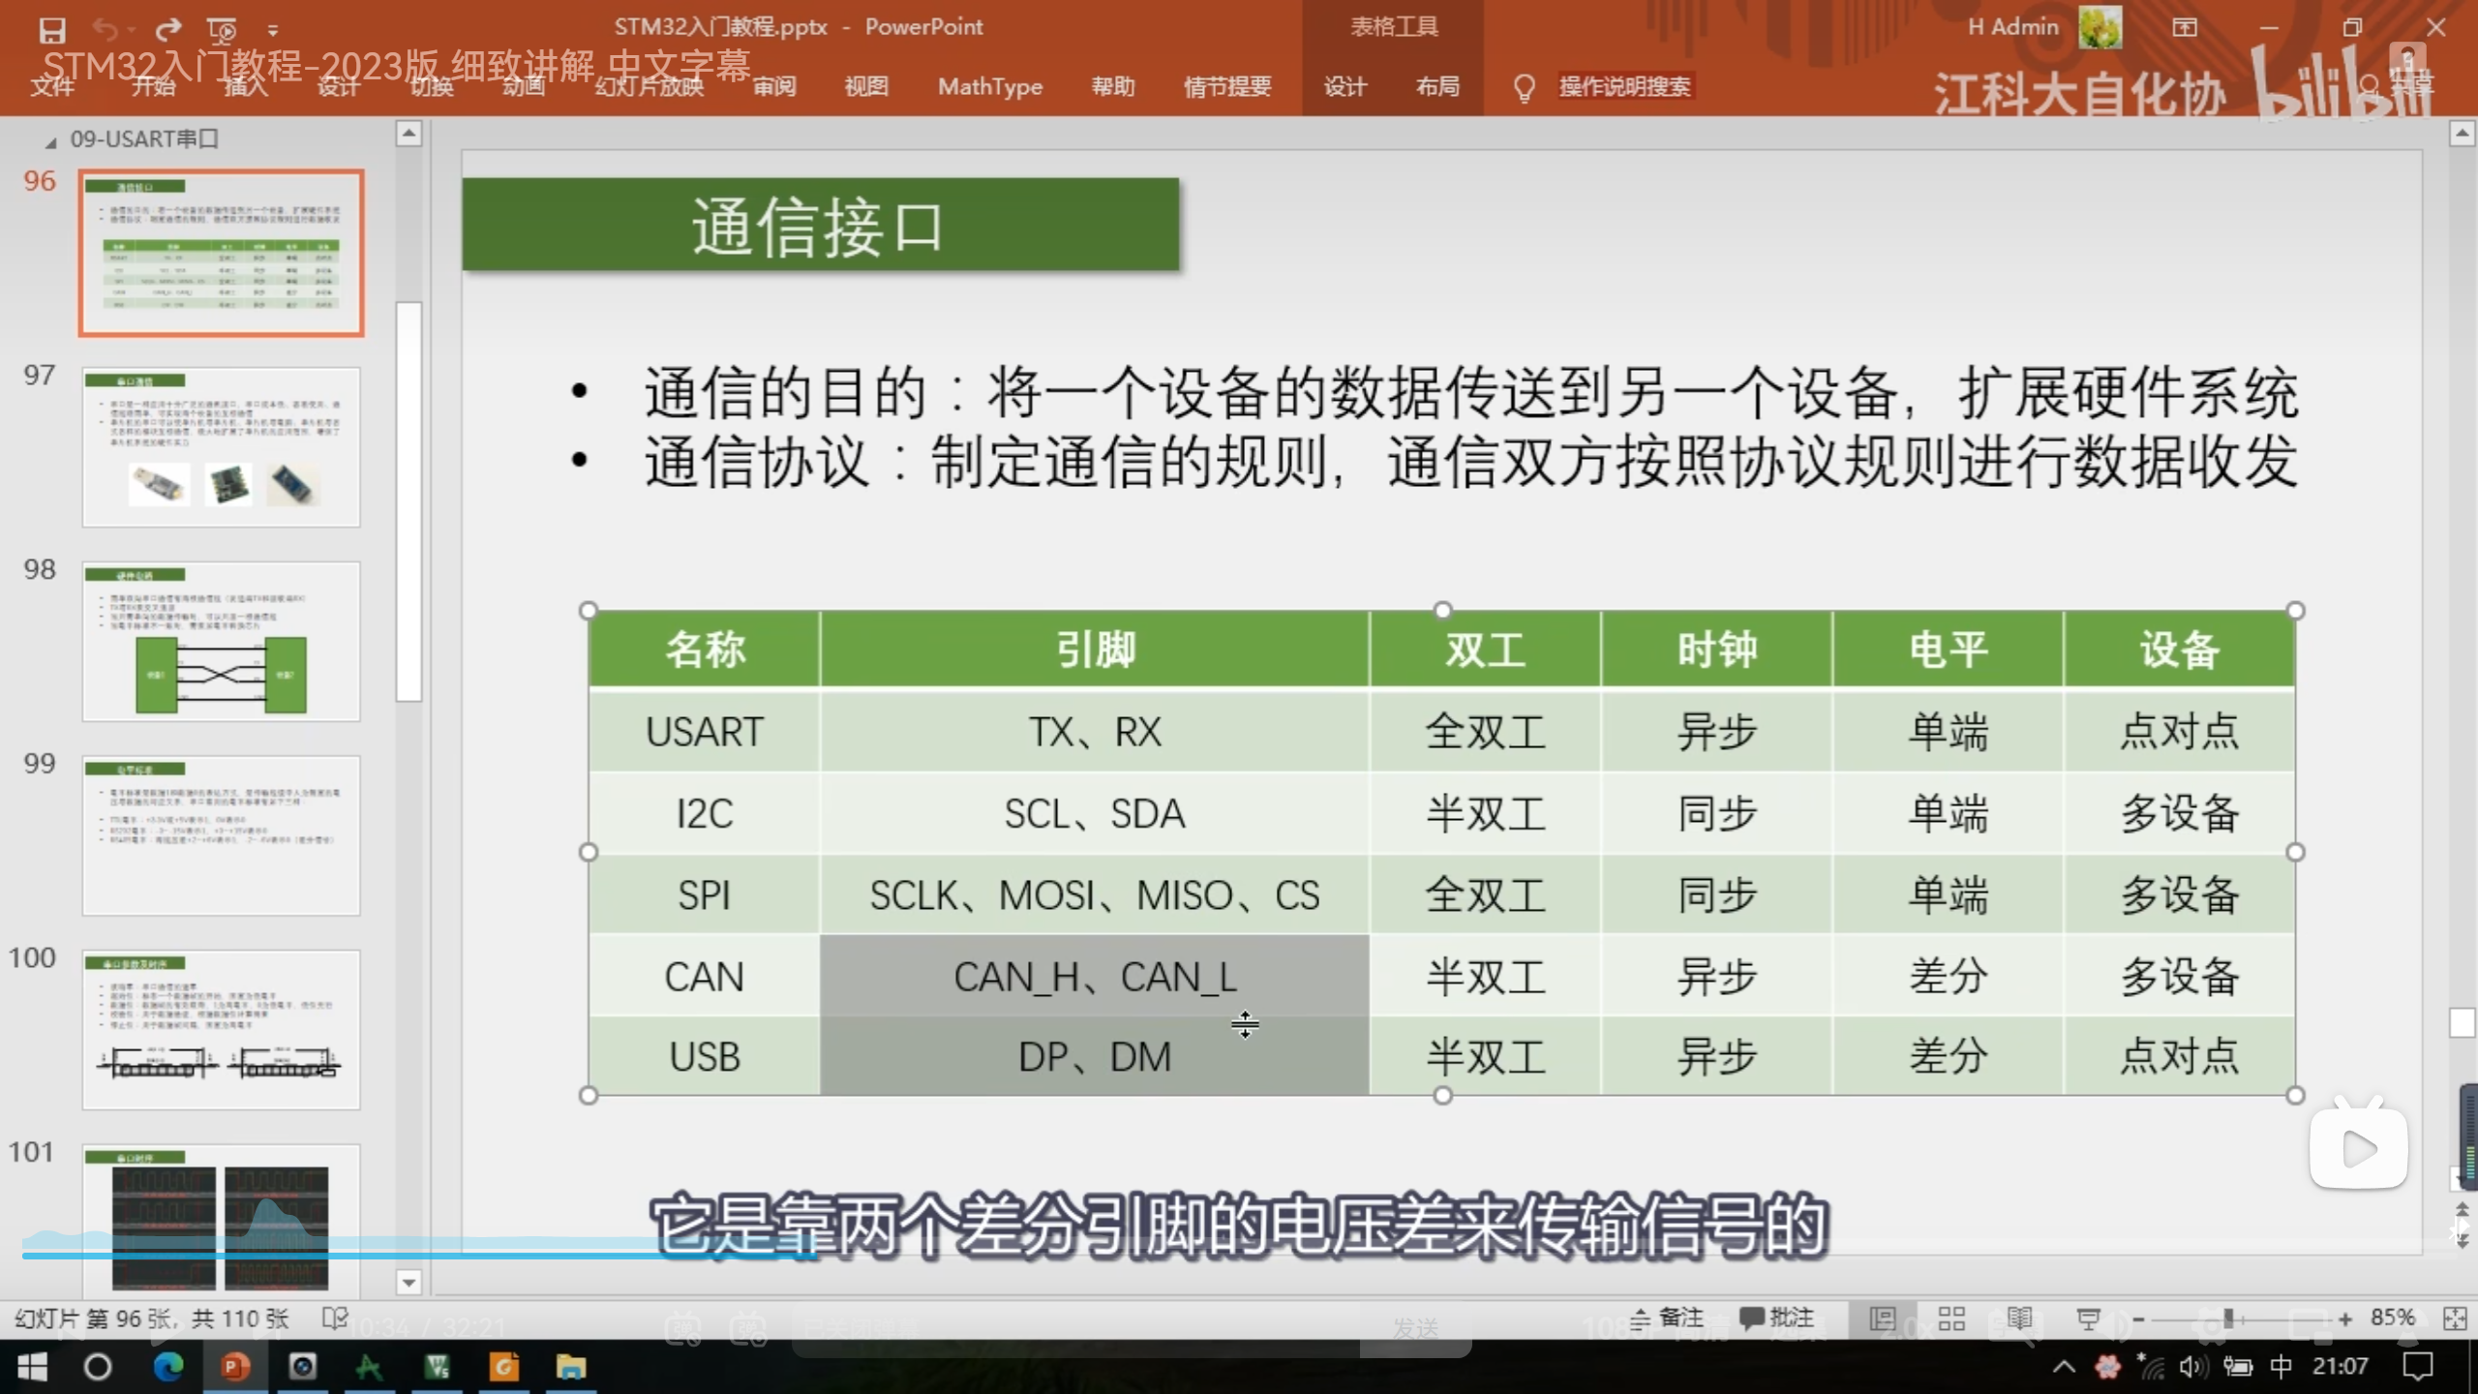Screen dimensions: 2478x1394
Task: Start Slide Show icon in status bar
Action: (x=2088, y=1318)
